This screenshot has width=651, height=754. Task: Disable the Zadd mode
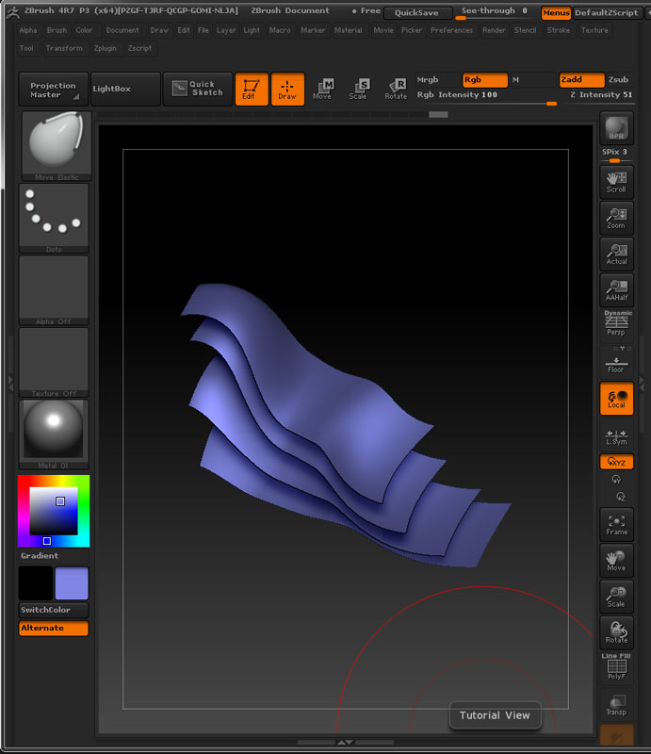click(581, 80)
